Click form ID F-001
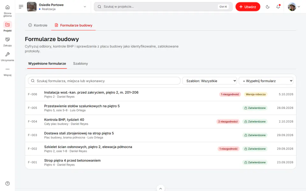 (x=33, y=162)
